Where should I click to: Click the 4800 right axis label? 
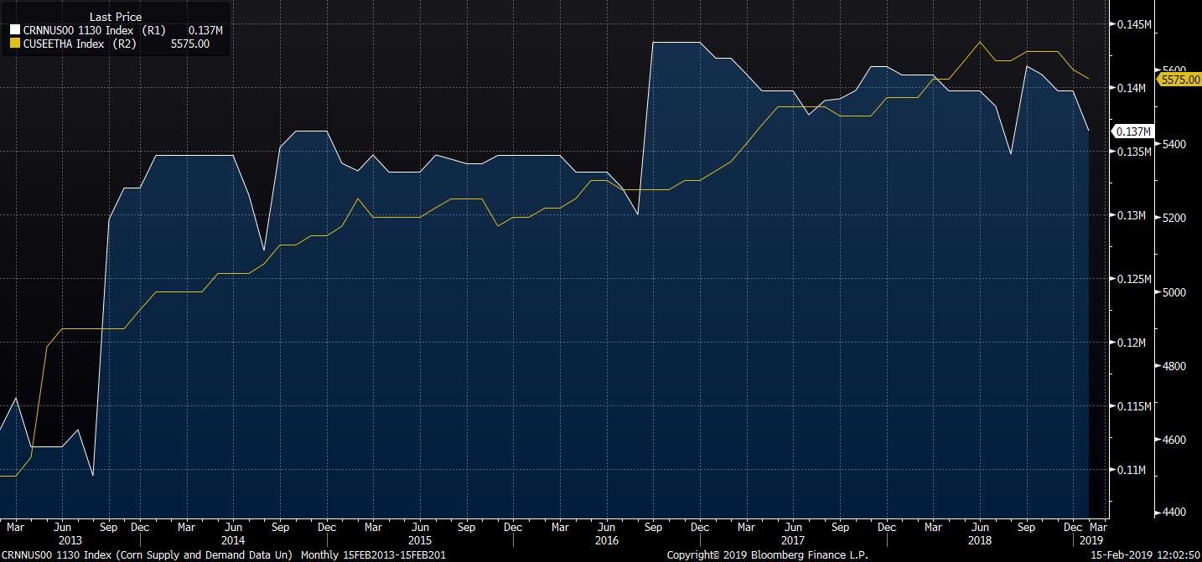[1175, 366]
